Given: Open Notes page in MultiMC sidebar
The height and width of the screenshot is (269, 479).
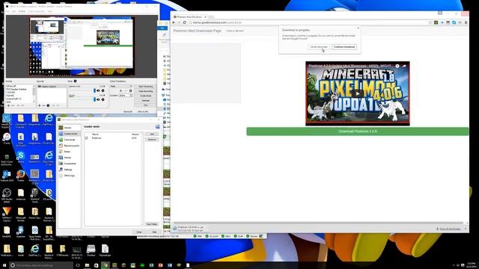Looking at the screenshot, I should [x=70, y=152].
